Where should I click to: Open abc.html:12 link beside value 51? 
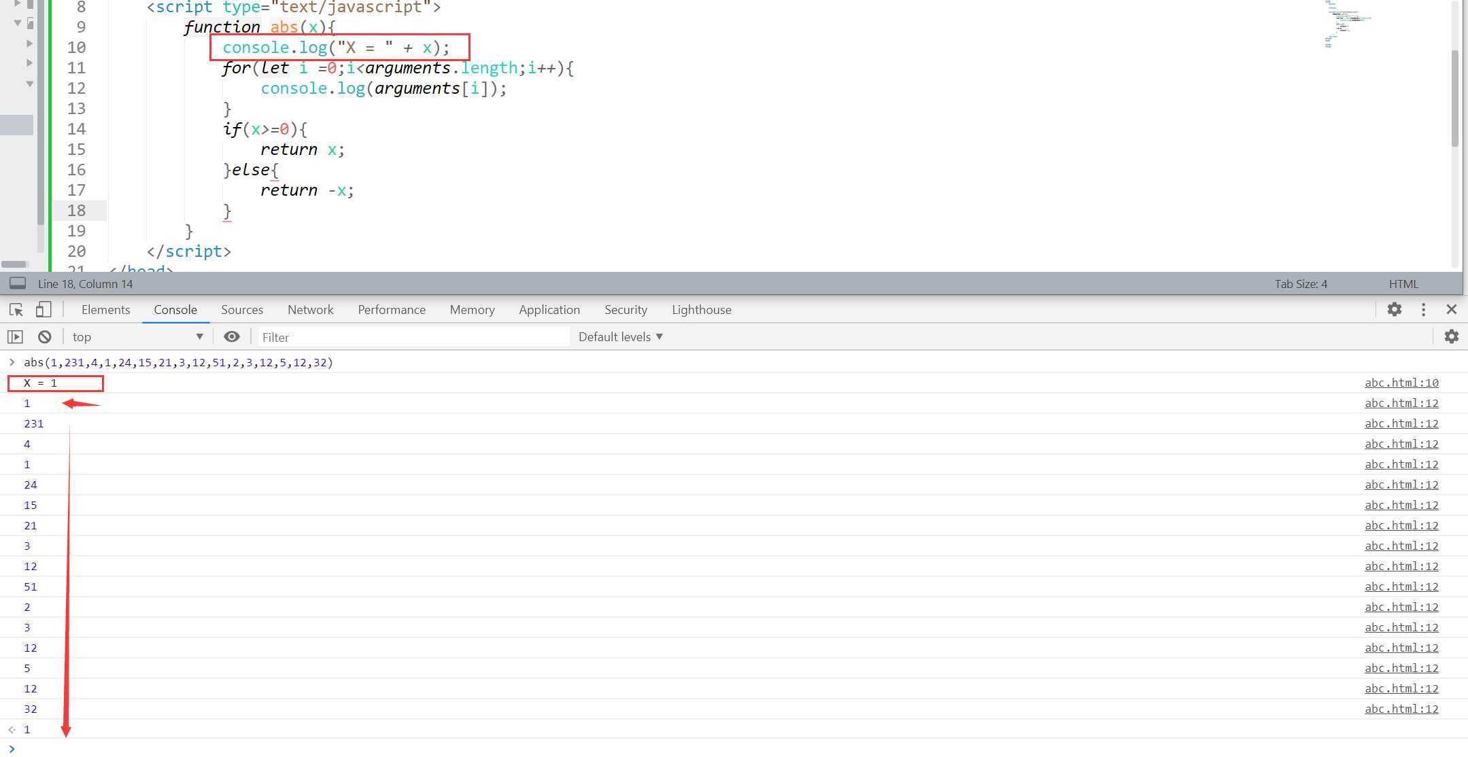point(1401,587)
